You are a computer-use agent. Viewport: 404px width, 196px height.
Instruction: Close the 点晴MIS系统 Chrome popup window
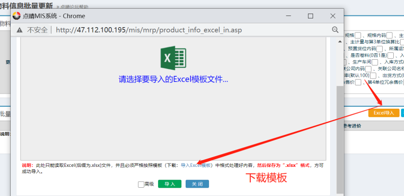tap(333, 16)
